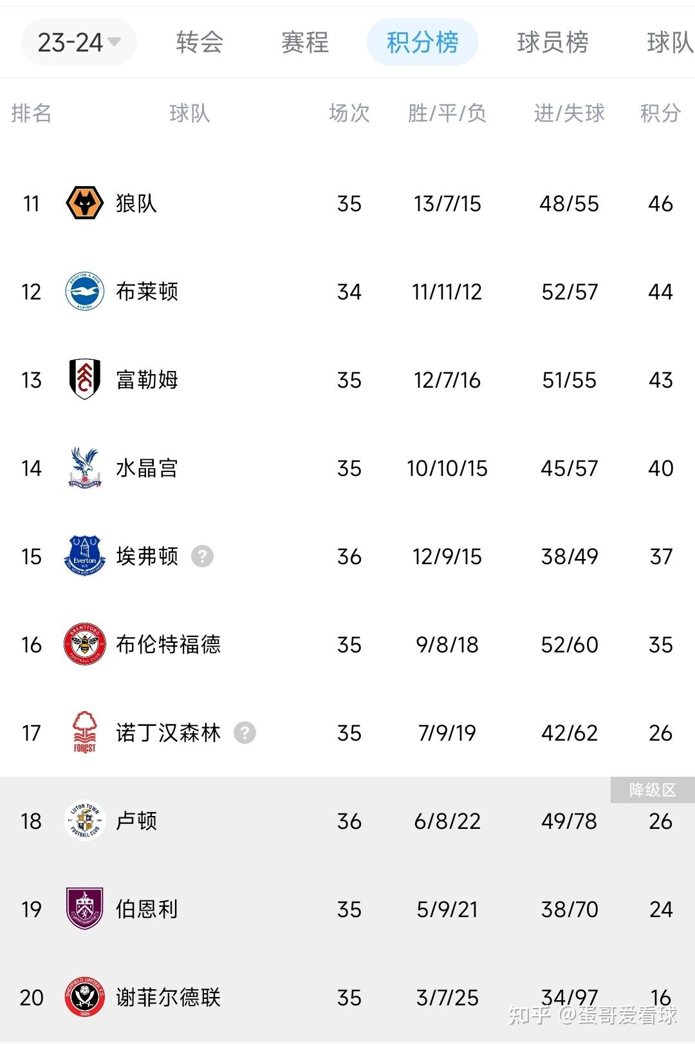Click the question mark icon beside 诺丁汉森林

246,733
